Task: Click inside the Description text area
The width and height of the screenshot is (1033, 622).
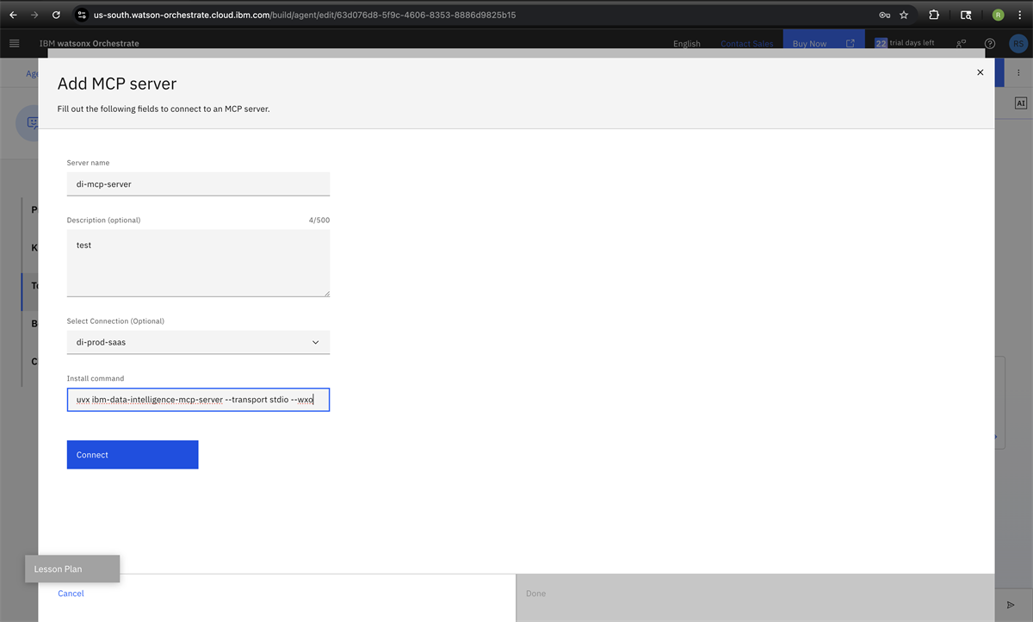Action: [x=198, y=263]
